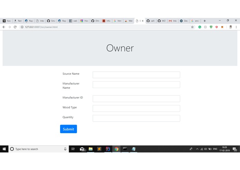This screenshot has height=170, width=240.
Task: Click the Source Name label
Action: coord(71,74)
